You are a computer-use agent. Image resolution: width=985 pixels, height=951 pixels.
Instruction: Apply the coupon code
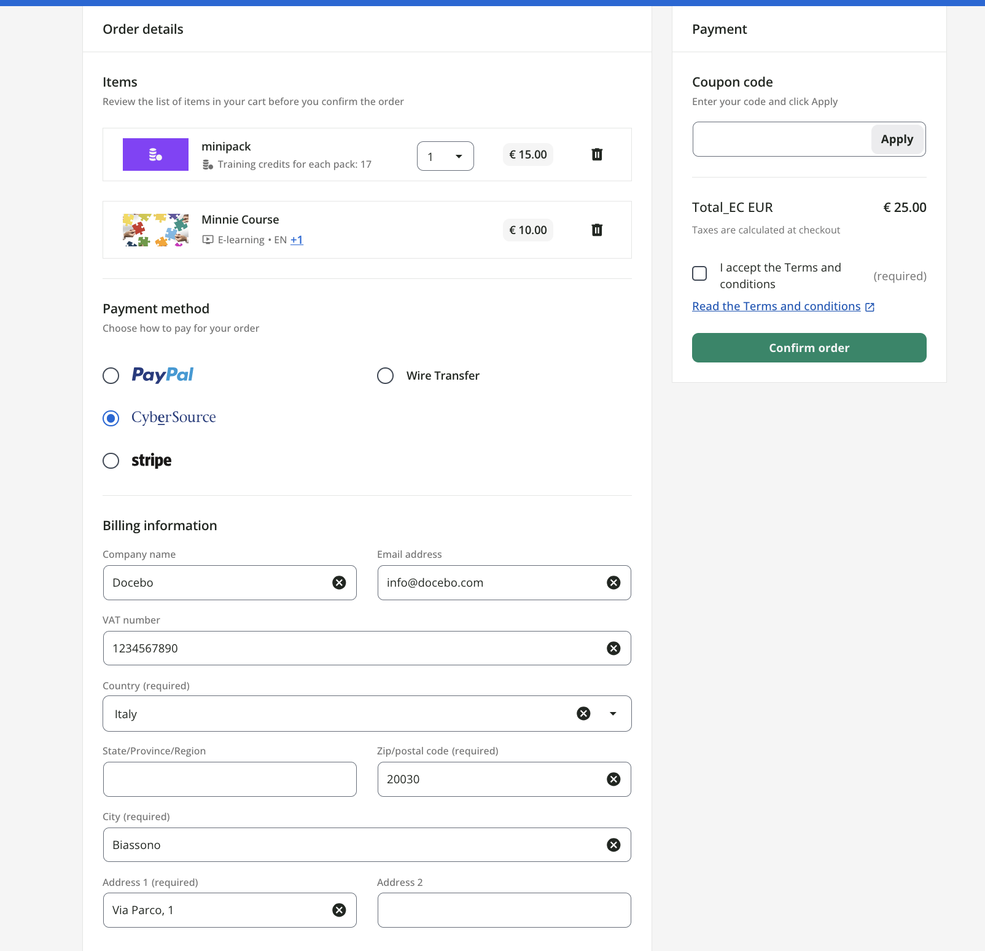coord(897,139)
